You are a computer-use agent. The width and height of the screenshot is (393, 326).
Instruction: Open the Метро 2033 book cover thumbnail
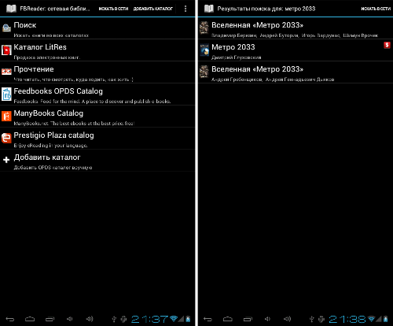pos(204,50)
